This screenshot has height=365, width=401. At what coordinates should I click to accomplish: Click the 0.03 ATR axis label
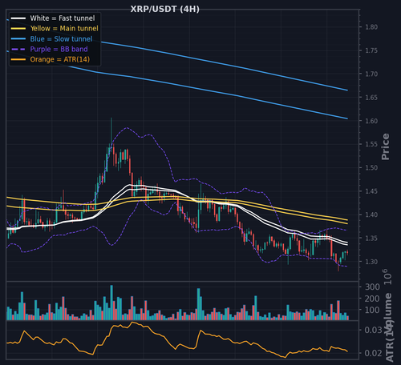pyautogui.click(x=373, y=330)
